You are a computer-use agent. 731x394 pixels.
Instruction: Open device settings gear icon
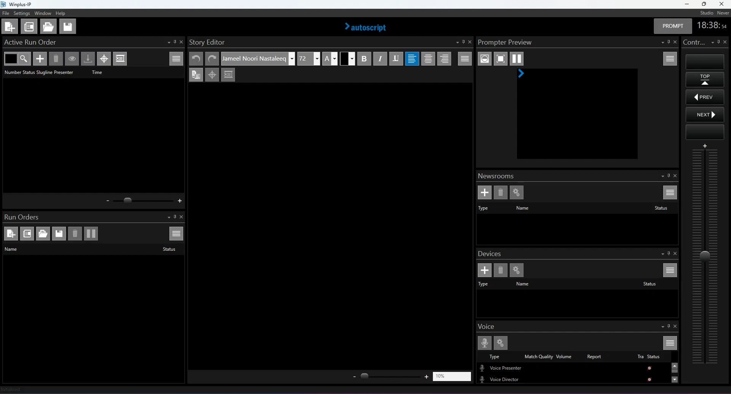tap(516, 270)
